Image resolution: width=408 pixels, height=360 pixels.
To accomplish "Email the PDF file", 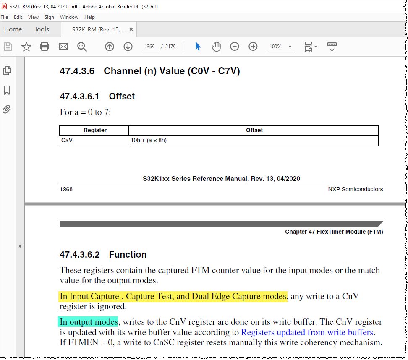I will coord(63,47).
